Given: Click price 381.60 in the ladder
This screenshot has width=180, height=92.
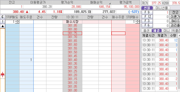Looking at the screenshot, I should click(72, 44).
